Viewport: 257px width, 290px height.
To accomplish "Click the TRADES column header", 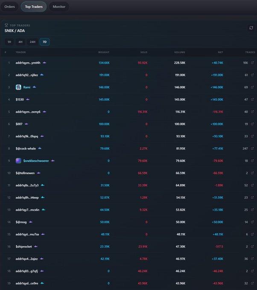I will click(250, 52).
